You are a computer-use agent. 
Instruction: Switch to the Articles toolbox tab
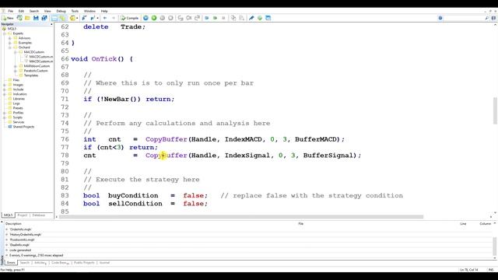(x=40, y=263)
